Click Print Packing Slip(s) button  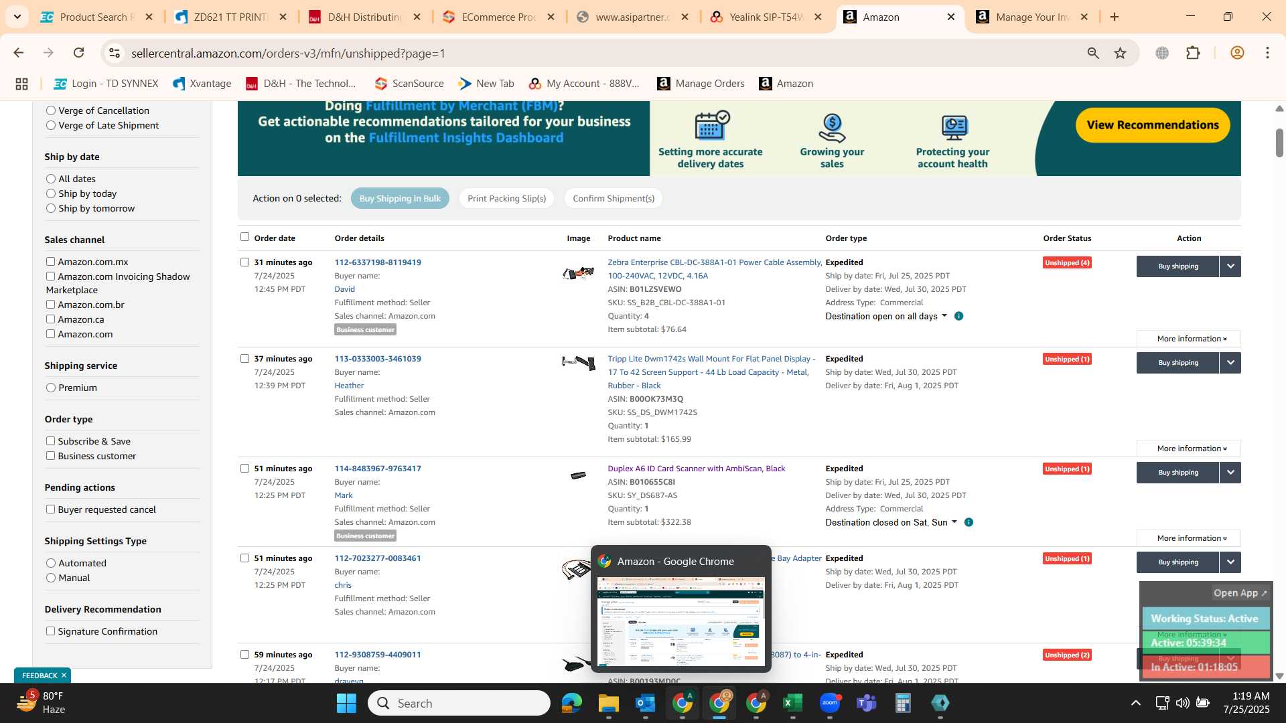506,198
